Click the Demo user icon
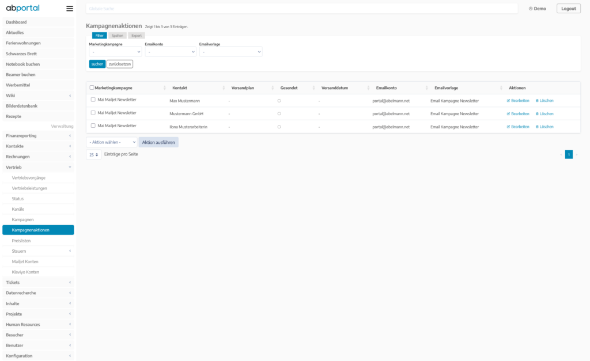The height and width of the screenshot is (361, 590). click(x=531, y=9)
